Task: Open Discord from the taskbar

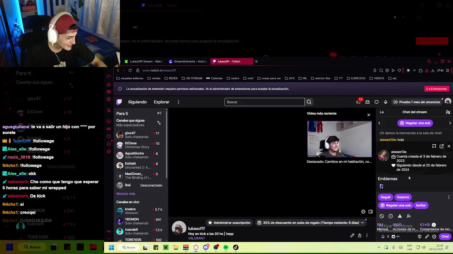Action: coord(206,248)
